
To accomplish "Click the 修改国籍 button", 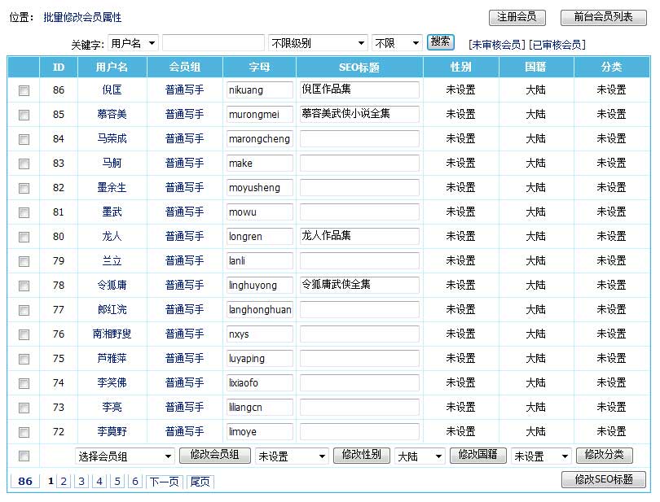I will (x=477, y=456).
